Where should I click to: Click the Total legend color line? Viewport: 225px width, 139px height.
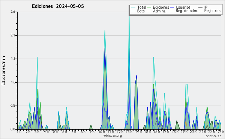click(x=133, y=8)
